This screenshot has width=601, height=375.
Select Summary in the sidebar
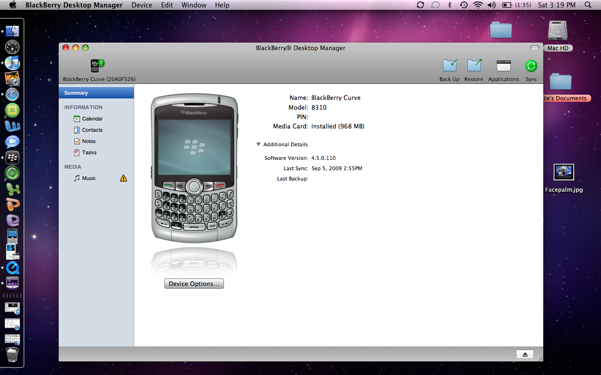click(96, 93)
